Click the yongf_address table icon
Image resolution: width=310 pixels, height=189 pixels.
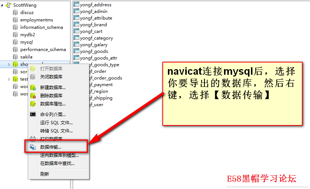pyautogui.click(x=76, y=5)
